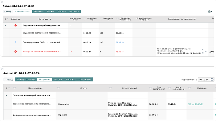Image resolution: width=216 pixels, height=121 pixels.
Task: Expand the risks dropdown chevron in the Разборка row
Action: pyautogui.click(x=206, y=52)
